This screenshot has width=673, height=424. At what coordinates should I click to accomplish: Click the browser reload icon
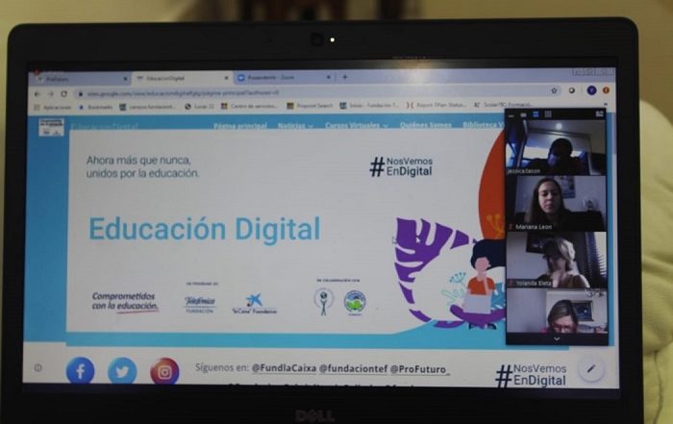[x=64, y=93]
